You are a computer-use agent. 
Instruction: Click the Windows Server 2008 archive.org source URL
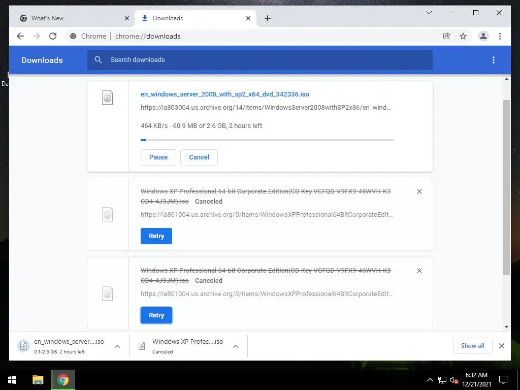click(265, 108)
